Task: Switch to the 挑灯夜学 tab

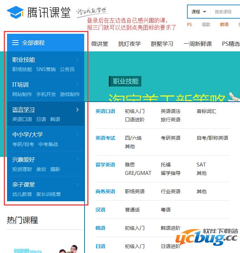Action: (129, 44)
